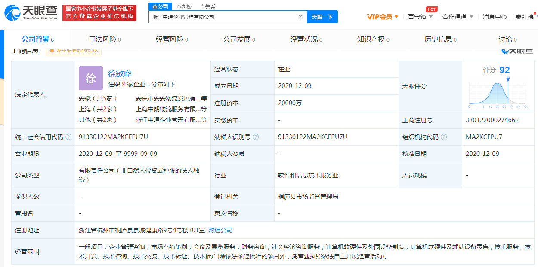Click the 经营范围 description text
This screenshot has height=267, width=538.
[x=305, y=252]
